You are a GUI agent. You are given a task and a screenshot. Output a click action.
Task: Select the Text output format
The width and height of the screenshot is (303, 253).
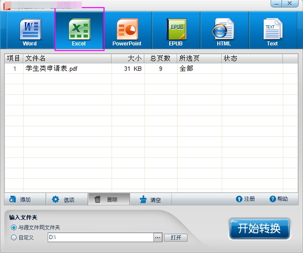[273, 30]
